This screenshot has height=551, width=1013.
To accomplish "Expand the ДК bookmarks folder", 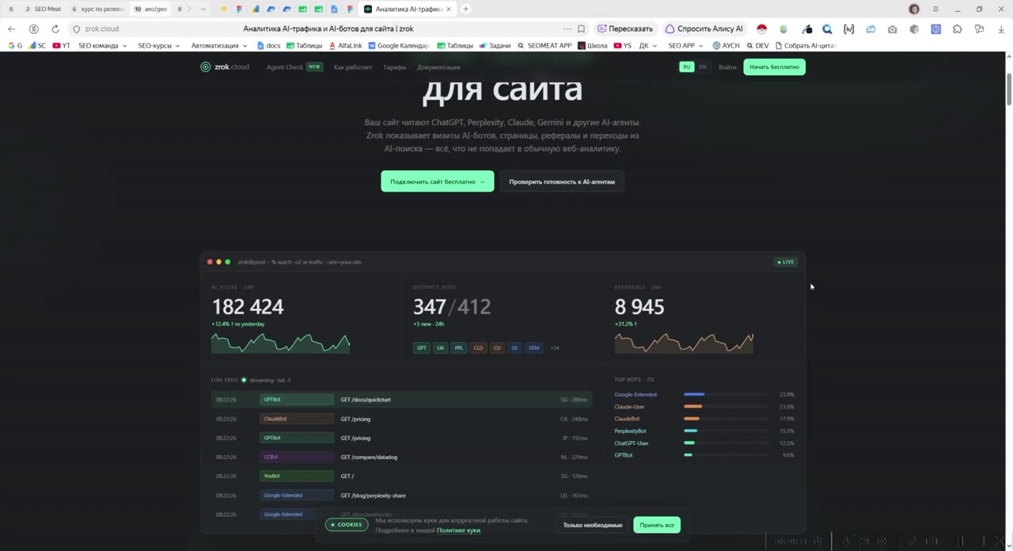I will pos(648,46).
